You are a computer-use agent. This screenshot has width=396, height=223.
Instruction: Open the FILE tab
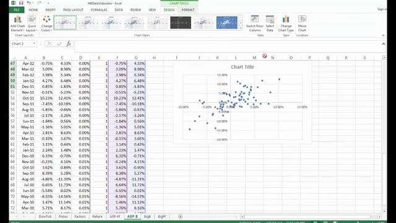(17, 10)
